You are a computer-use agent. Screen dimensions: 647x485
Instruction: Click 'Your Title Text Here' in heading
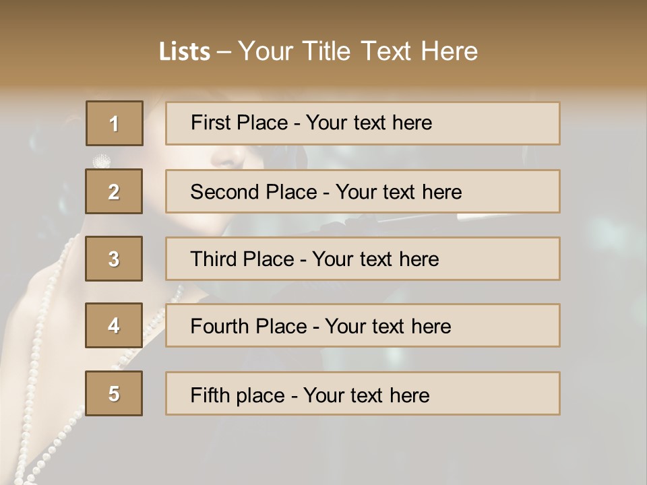coord(358,51)
